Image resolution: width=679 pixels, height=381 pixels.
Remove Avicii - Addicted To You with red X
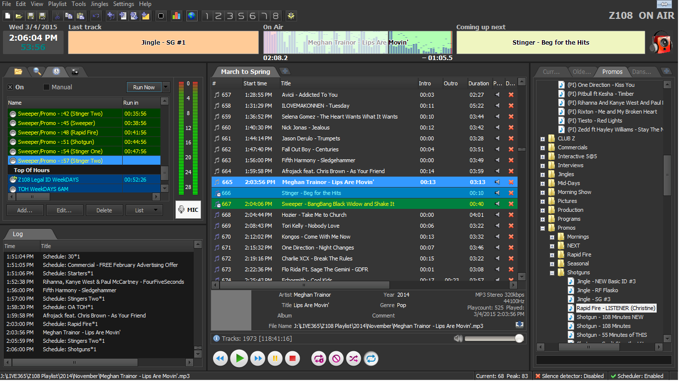pyautogui.click(x=511, y=95)
